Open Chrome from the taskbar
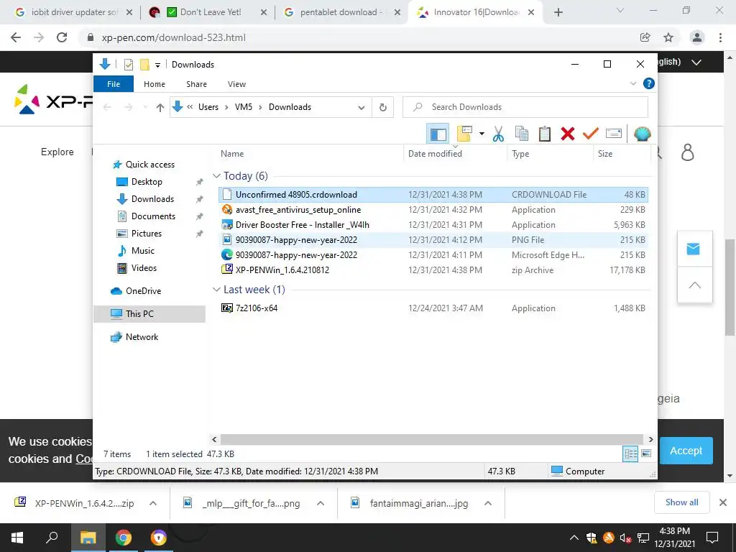The height and width of the screenshot is (552, 736). coord(124,538)
